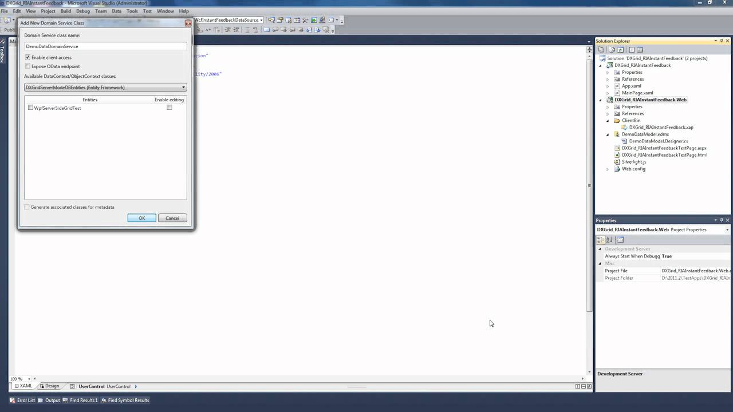Select DemoDataModel.Designer.cs file

point(659,141)
